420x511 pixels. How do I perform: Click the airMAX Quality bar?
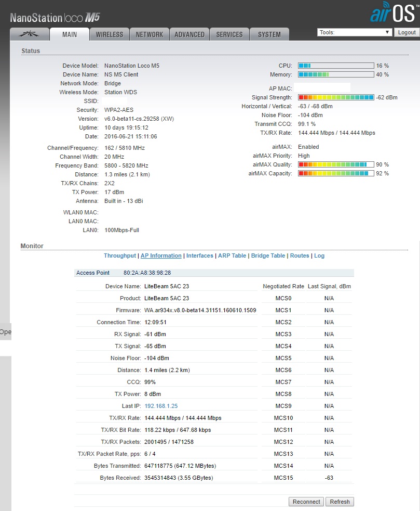coord(336,164)
